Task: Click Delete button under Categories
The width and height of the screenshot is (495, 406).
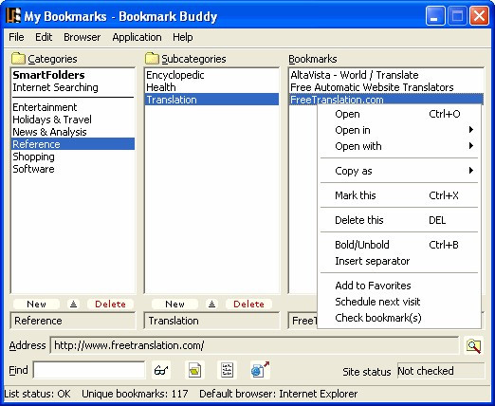Action: click(110, 304)
